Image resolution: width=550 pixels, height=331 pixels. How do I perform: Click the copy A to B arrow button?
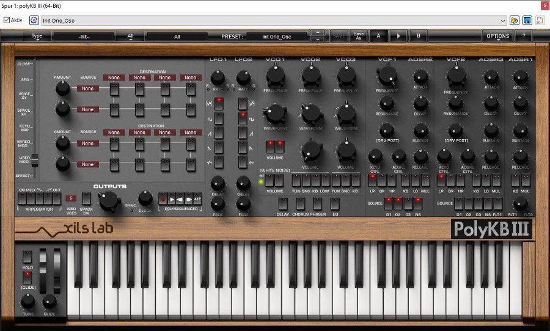[398, 36]
